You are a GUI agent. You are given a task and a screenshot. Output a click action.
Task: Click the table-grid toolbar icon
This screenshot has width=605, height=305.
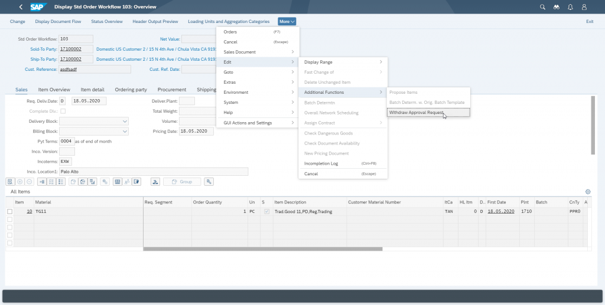tap(118, 182)
